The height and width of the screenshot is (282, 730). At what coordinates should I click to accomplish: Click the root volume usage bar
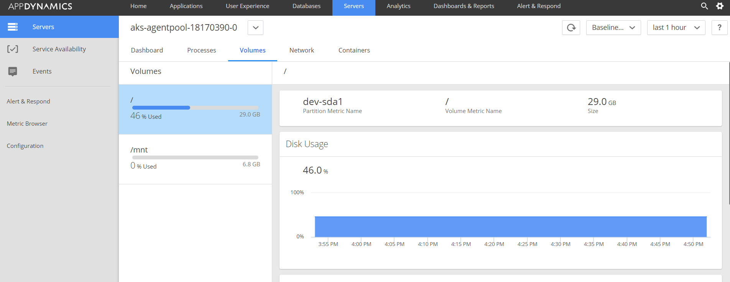pyautogui.click(x=195, y=108)
